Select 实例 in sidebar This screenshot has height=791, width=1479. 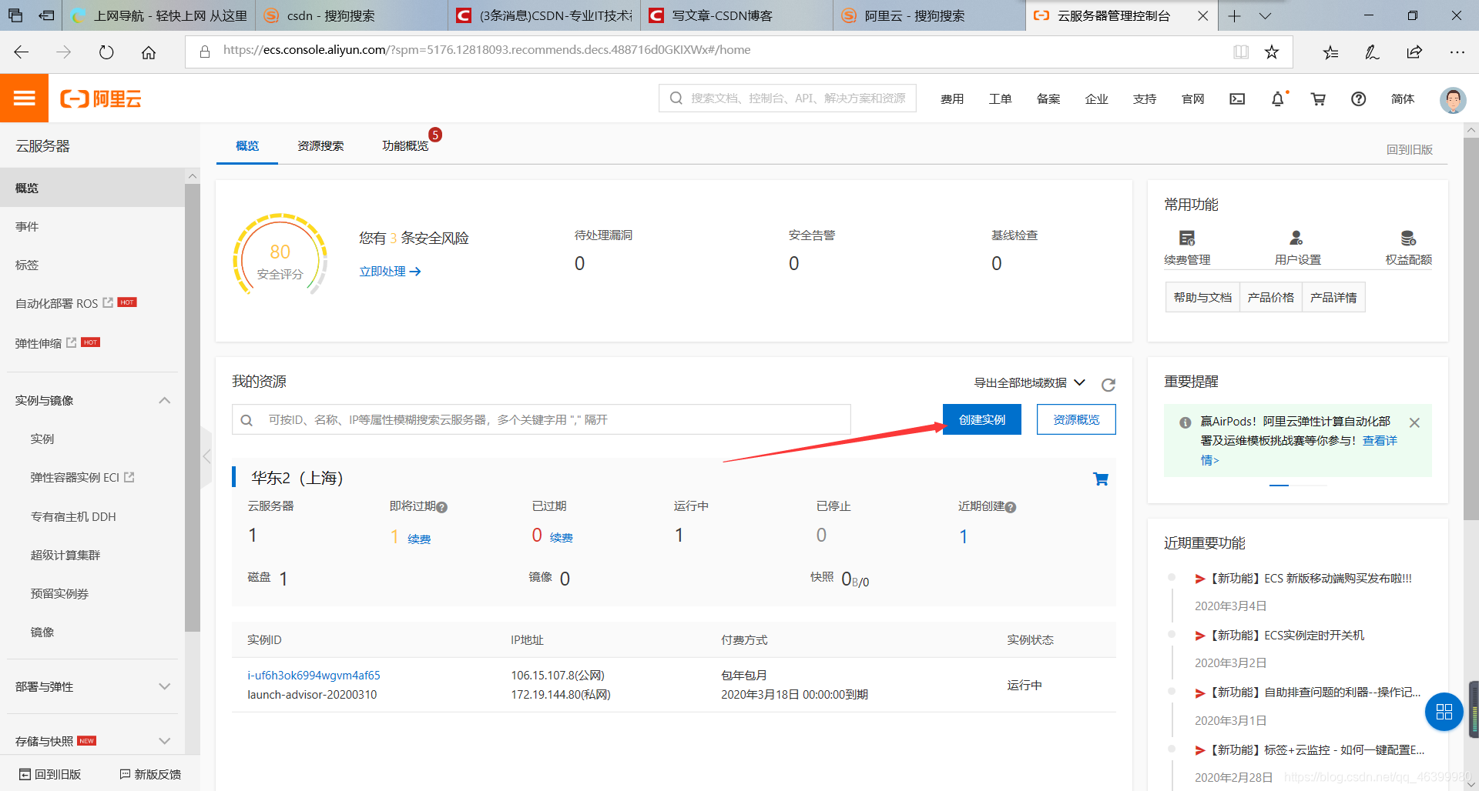click(42, 439)
